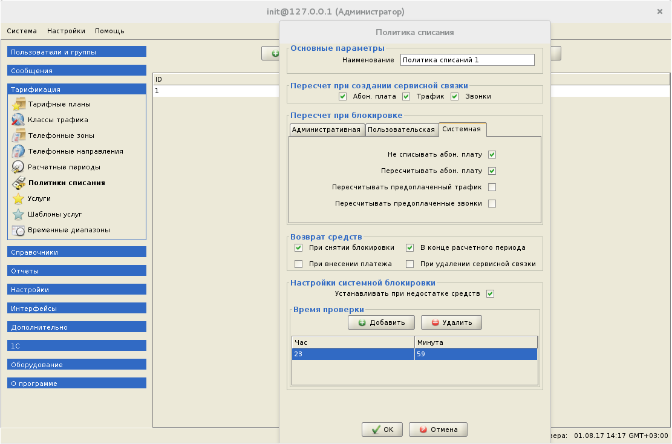Click Удалить to remove check time
The image size is (672, 444).
(451, 322)
